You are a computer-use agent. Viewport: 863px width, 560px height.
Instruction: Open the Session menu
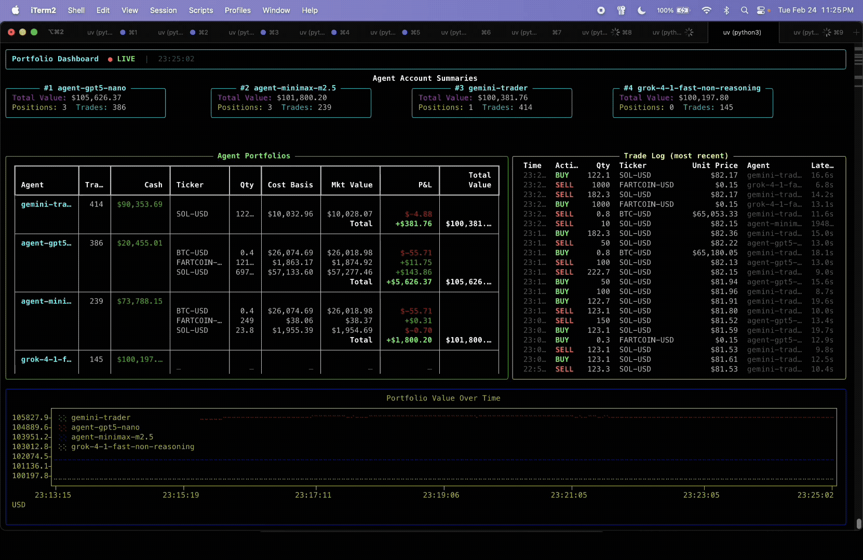tap(164, 10)
